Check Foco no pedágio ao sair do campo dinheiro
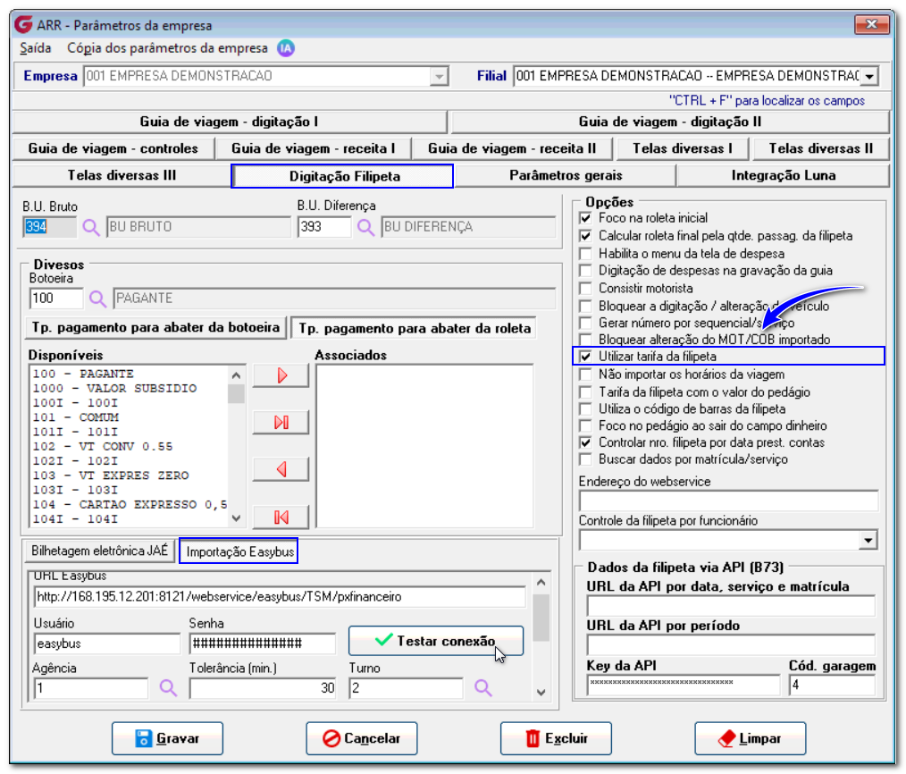This screenshot has height=774, width=906. 586,426
